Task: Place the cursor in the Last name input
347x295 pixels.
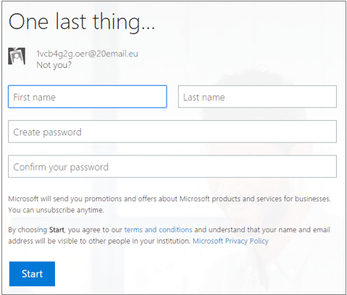Action: pyautogui.click(x=257, y=97)
